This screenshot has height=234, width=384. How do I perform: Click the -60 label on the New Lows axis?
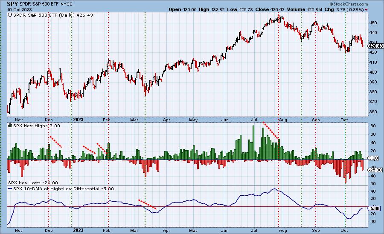(x=372, y=184)
